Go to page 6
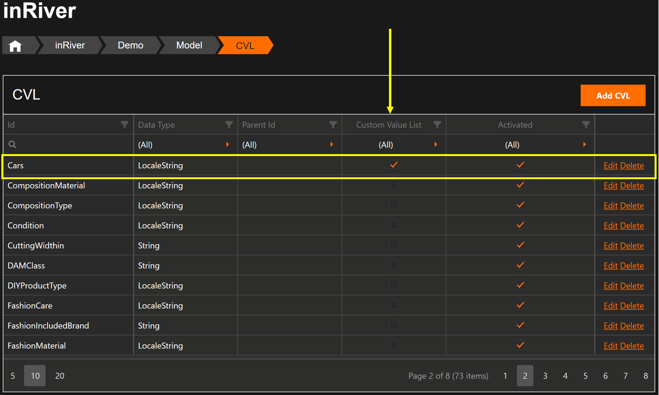 tap(606, 376)
